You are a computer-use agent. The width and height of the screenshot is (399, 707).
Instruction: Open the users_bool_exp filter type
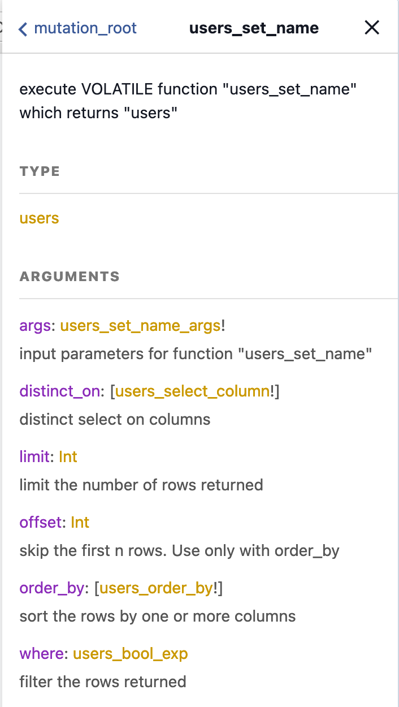[x=130, y=653]
